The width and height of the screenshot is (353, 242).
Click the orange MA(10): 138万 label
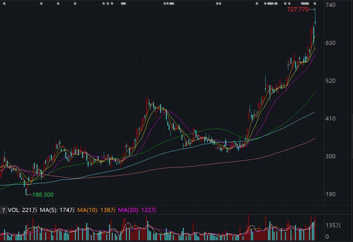[x=96, y=210]
